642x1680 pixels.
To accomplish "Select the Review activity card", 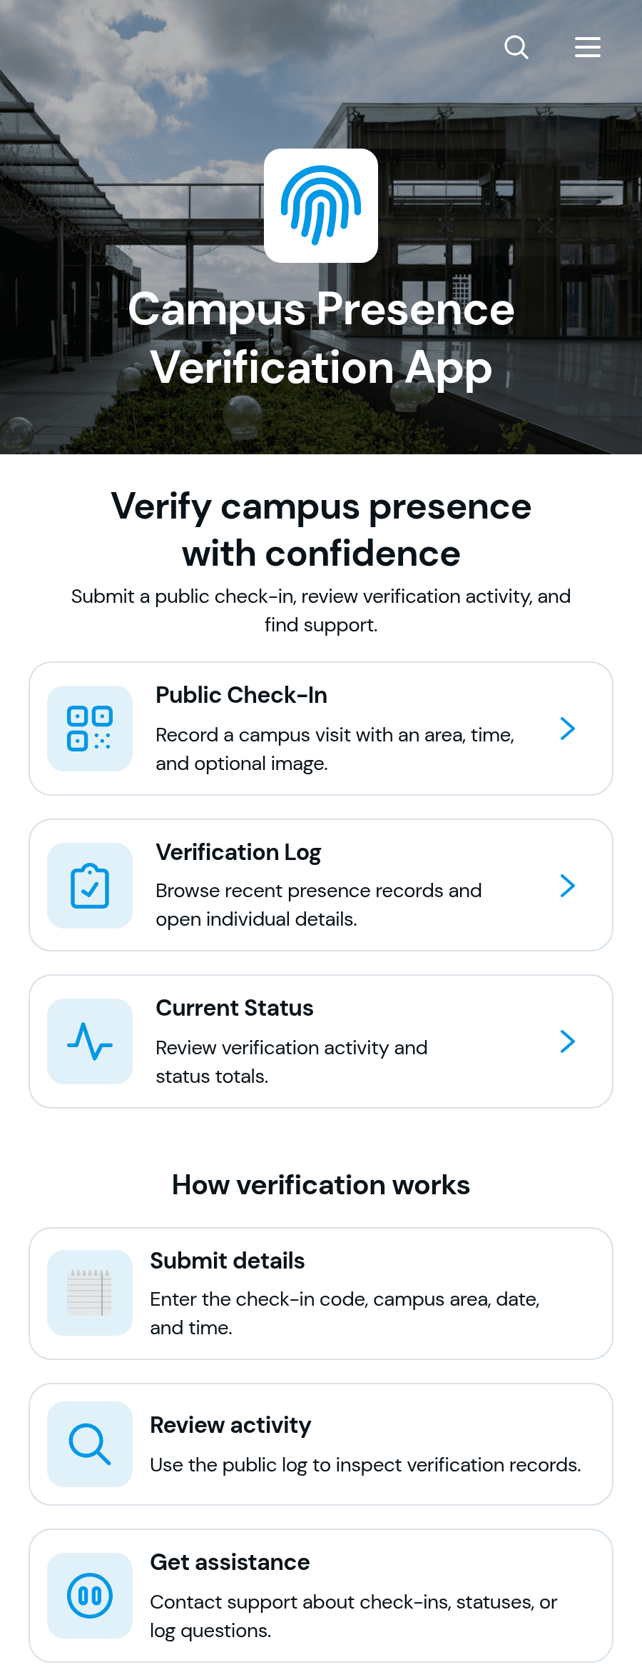I will [321, 1444].
